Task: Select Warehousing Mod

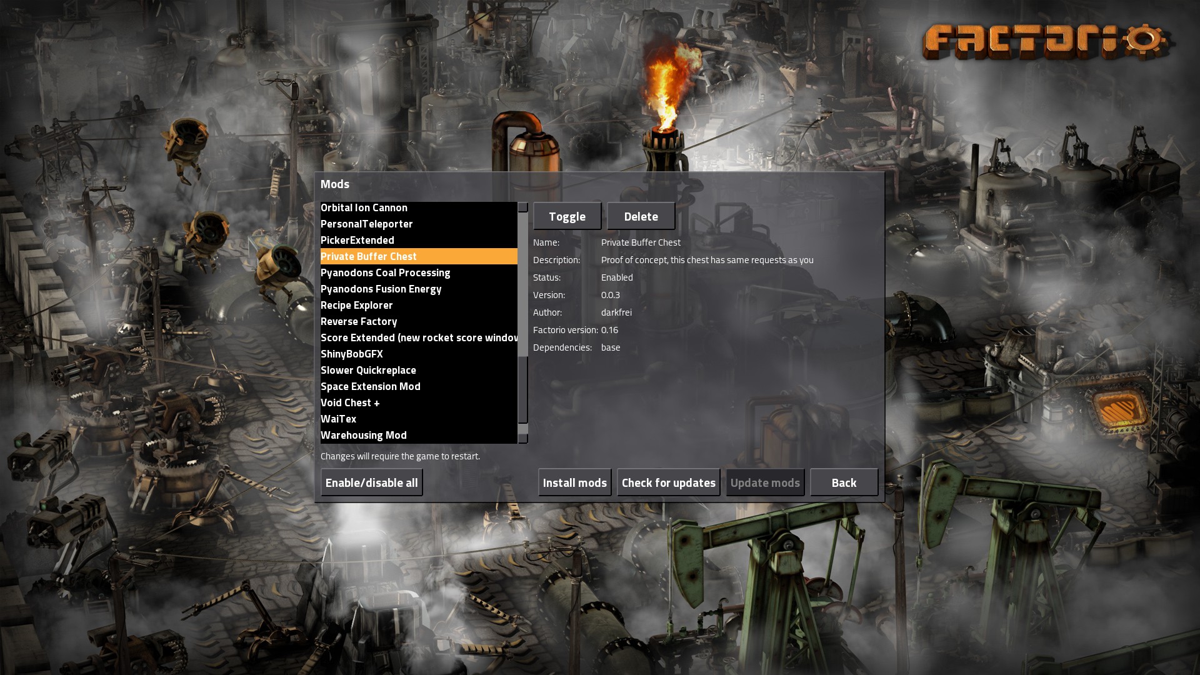Action: [419, 435]
